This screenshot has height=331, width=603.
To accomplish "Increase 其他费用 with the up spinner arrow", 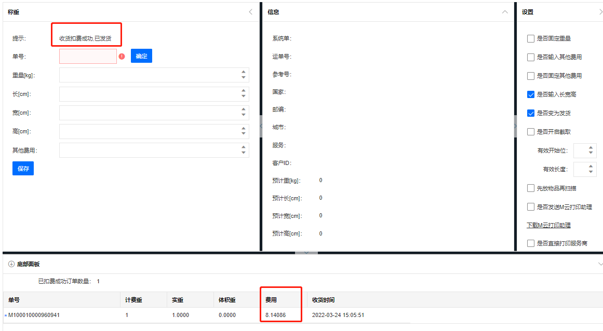I will point(244,147).
